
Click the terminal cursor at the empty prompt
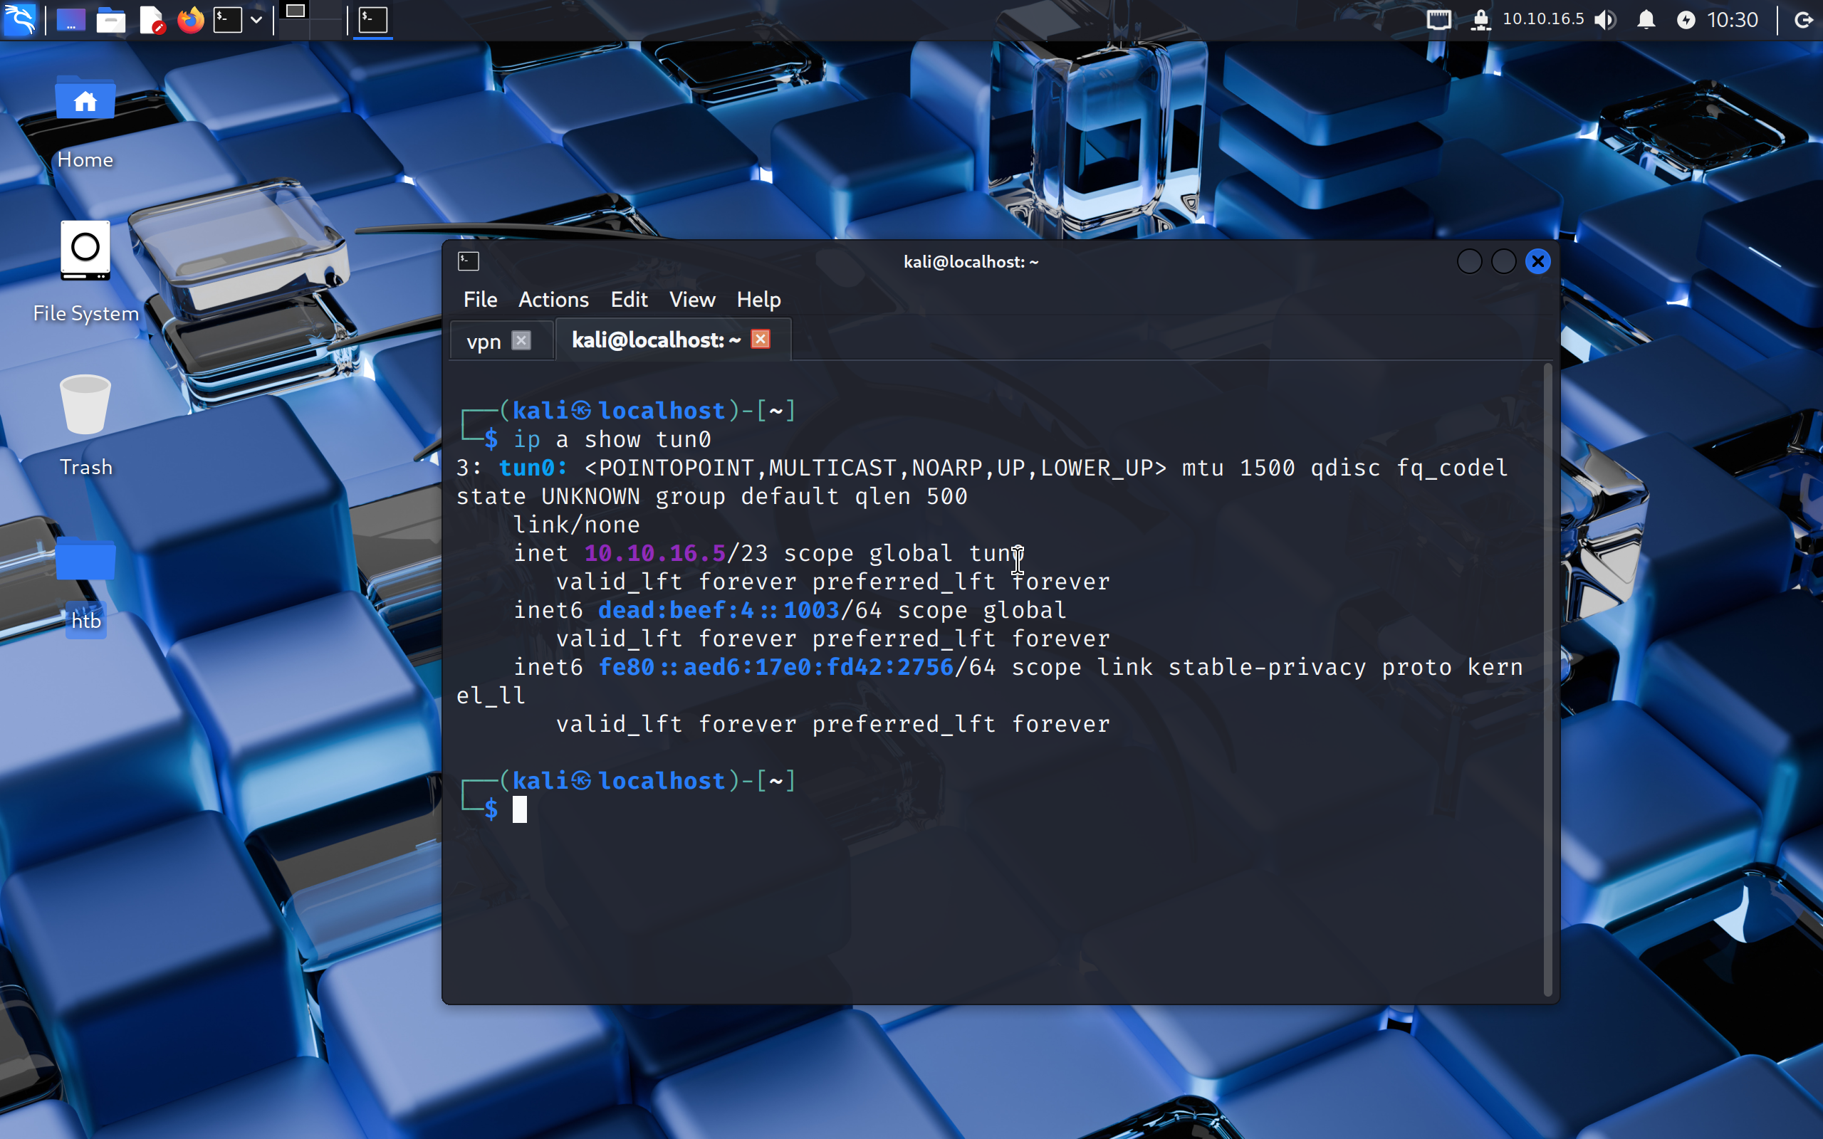(520, 810)
